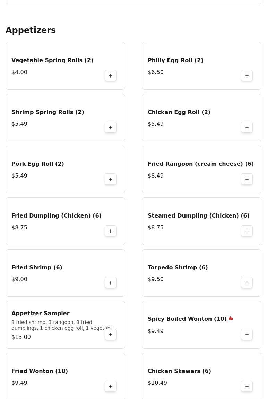Image resolution: width=267 pixels, height=399 pixels.
Task: View truncated Appetizer Sampler description text
Action: 64,325
